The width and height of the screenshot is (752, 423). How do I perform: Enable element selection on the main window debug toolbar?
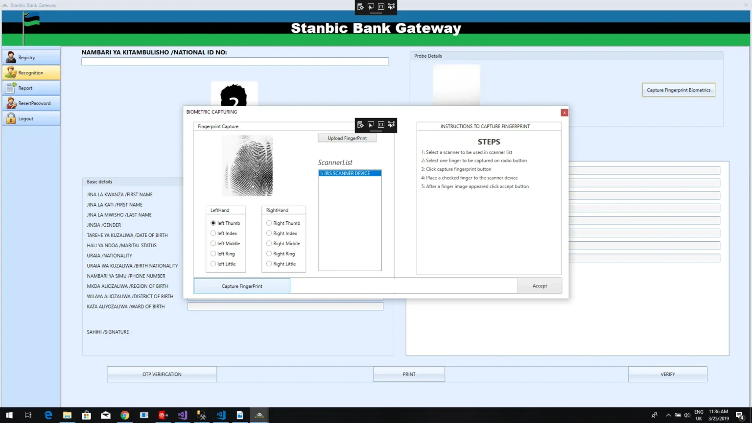pyautogui.click(x=371, y=7)
